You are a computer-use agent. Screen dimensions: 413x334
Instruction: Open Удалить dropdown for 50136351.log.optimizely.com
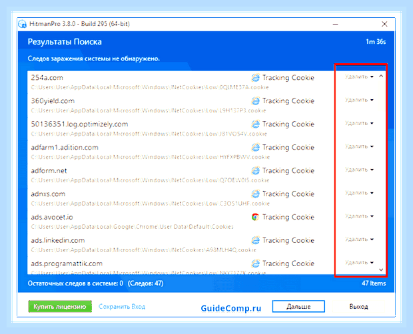359,123
